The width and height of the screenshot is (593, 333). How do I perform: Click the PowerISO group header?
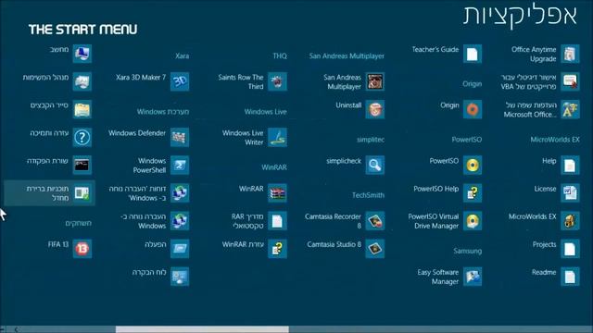pos(467,140)
